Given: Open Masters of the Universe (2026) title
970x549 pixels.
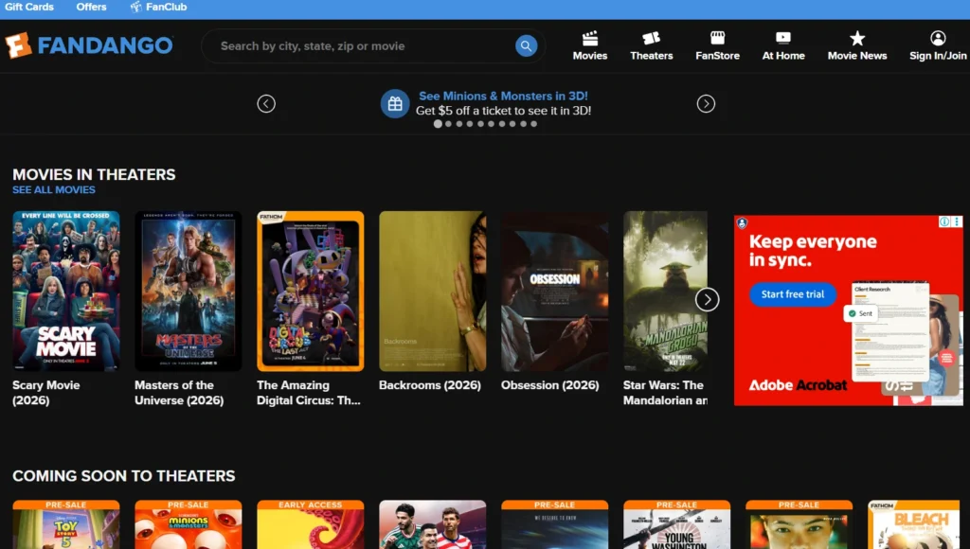Looking at the screenshot, I should pyautogui.click(x=179, y=393).
